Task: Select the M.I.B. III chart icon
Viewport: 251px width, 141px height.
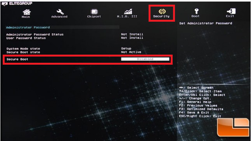Action: 128,12
